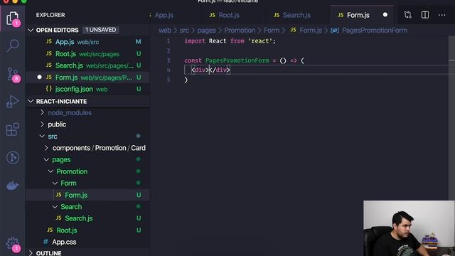This screenshot has height=256, width=455.
Task: Collapse the Search folder
Action: point(55,207)
